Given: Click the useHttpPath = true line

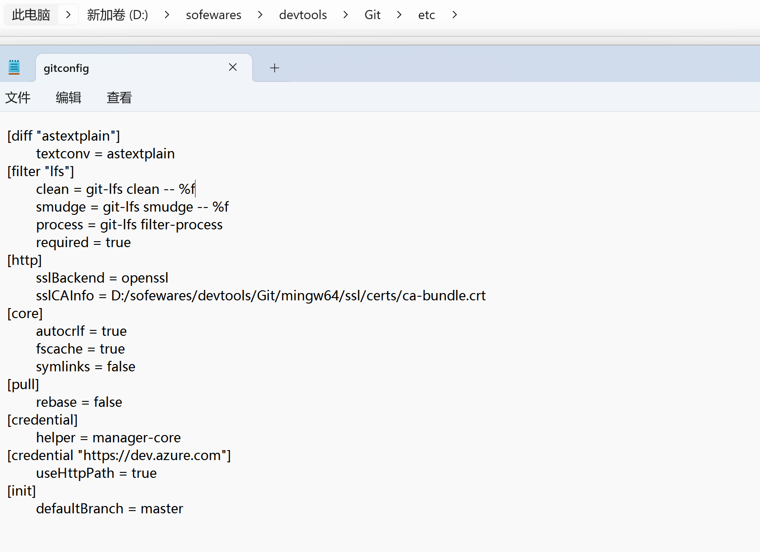Looking at the screenshot, I should click(96, 473).
